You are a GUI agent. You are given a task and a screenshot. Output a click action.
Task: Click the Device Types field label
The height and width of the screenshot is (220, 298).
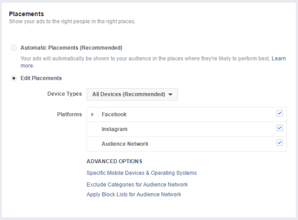[64, 94]
